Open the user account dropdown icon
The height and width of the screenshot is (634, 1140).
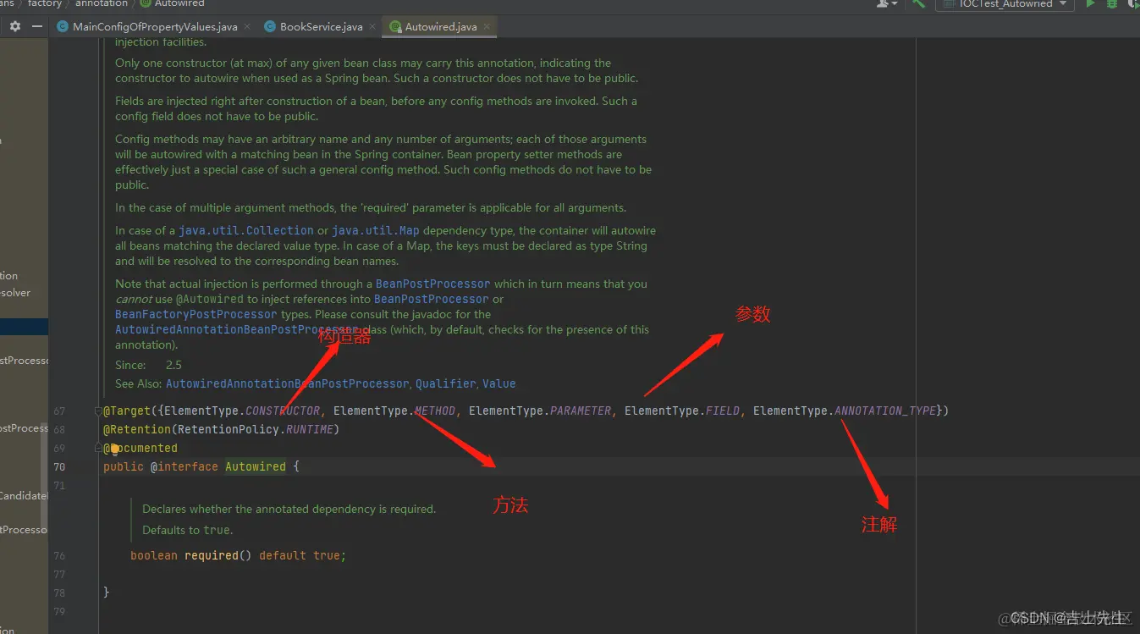887,3
